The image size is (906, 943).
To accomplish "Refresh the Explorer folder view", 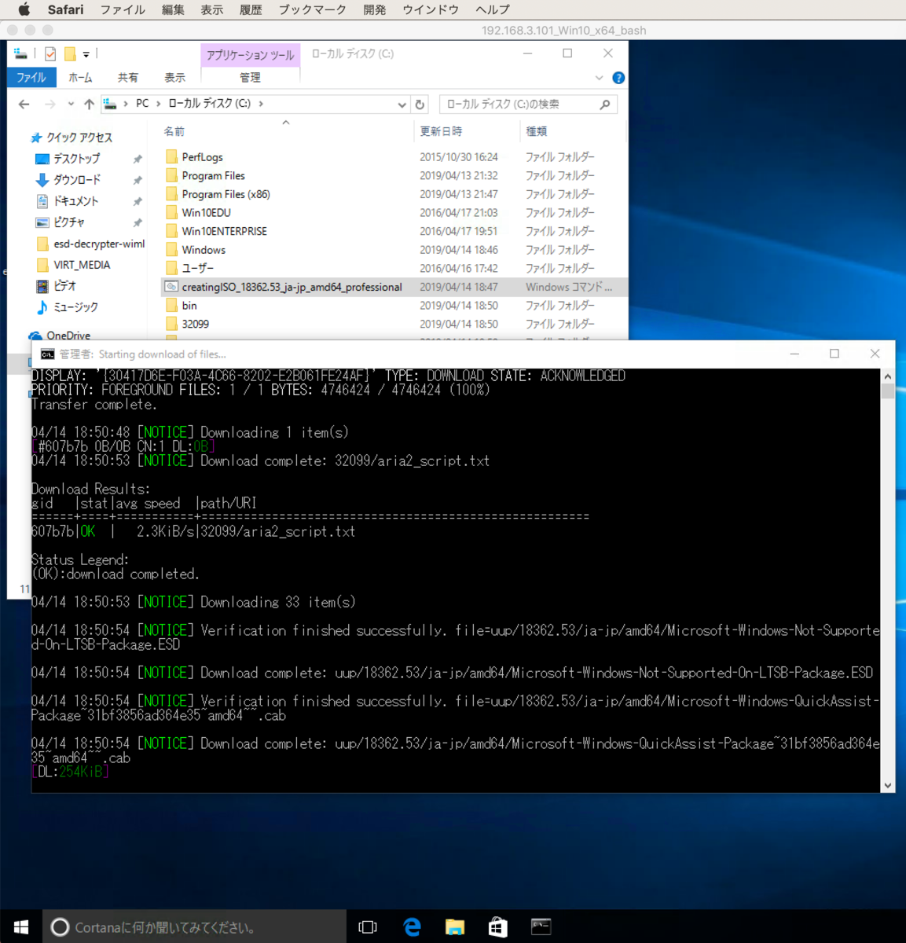I will [420, 104].
